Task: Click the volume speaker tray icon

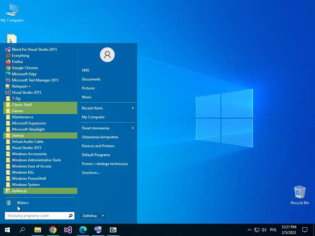Action: point(264,230)
